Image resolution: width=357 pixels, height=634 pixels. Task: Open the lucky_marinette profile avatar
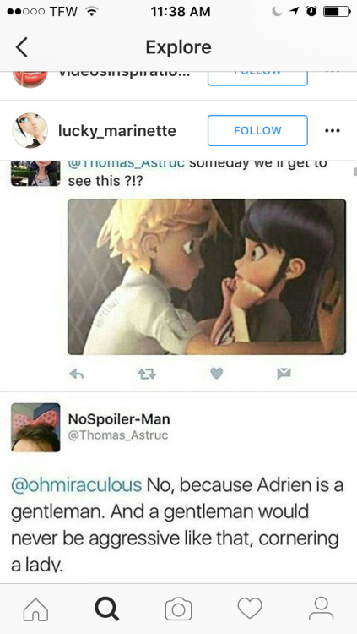[x=30, y=130]
